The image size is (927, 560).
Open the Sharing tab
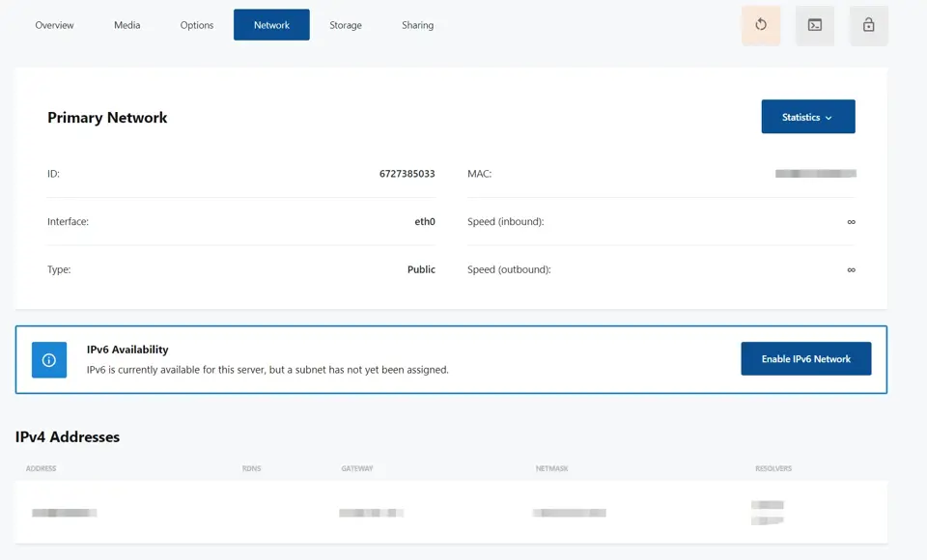pyautogui.click(x=417, y=25)
